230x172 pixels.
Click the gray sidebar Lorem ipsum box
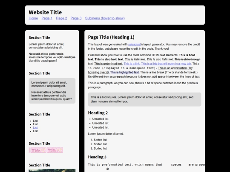point(52,91)
